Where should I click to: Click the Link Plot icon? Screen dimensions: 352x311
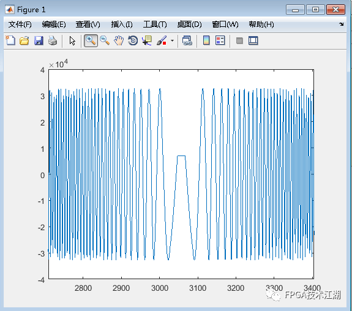point(187,40)
